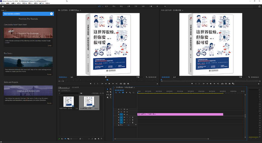Click Overwrite button in Source monitor

[124, 84]
